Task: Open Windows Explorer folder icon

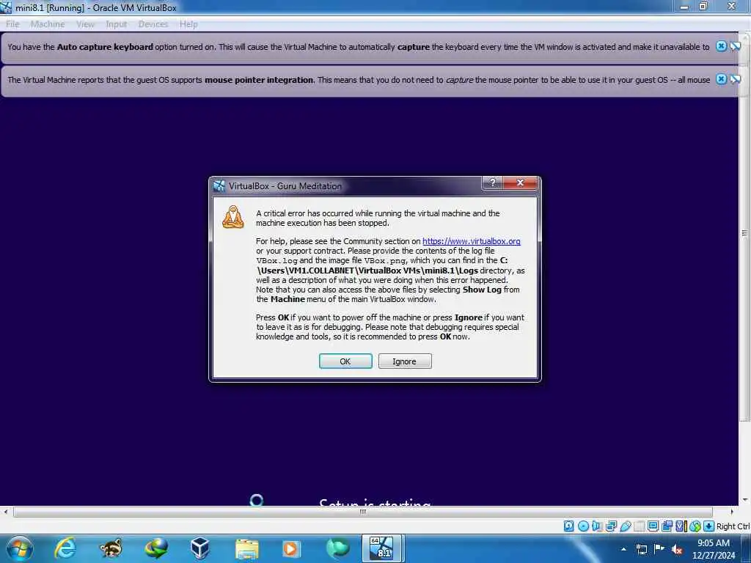Action: point(246,548)
